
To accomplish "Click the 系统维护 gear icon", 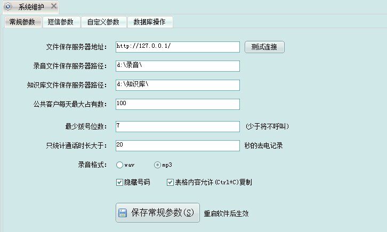I will 8,7.
